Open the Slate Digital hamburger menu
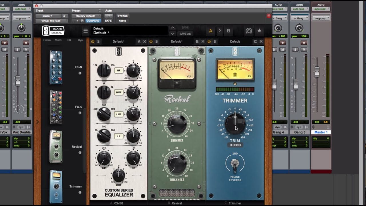The image size is (366, 206). [85, 31]
